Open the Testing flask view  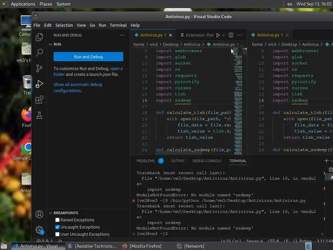click(x=39, y=115)
